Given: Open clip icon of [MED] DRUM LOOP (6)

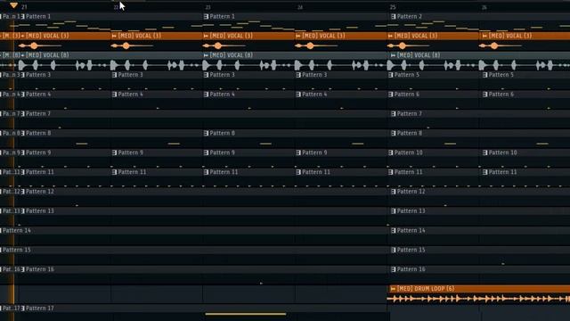Looking at the screenshot, I should coord(393,289).
